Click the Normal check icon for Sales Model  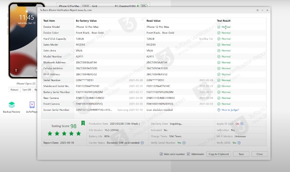pyautogui.click(x=219, y=45)
